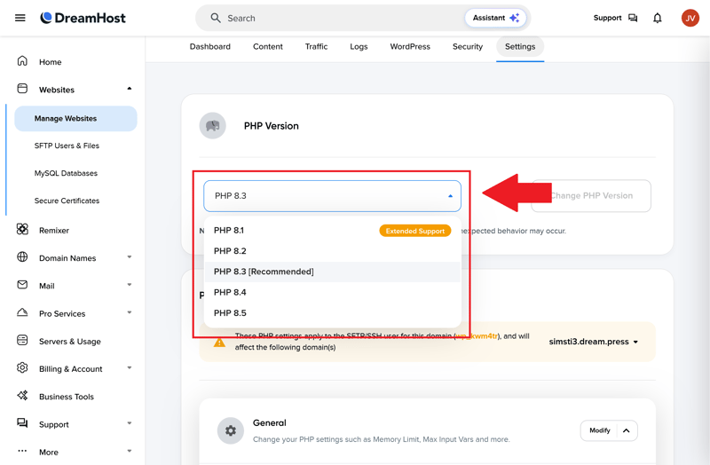
Task: Expand the Mail section arrow
Action: click(x=130, y=285)
